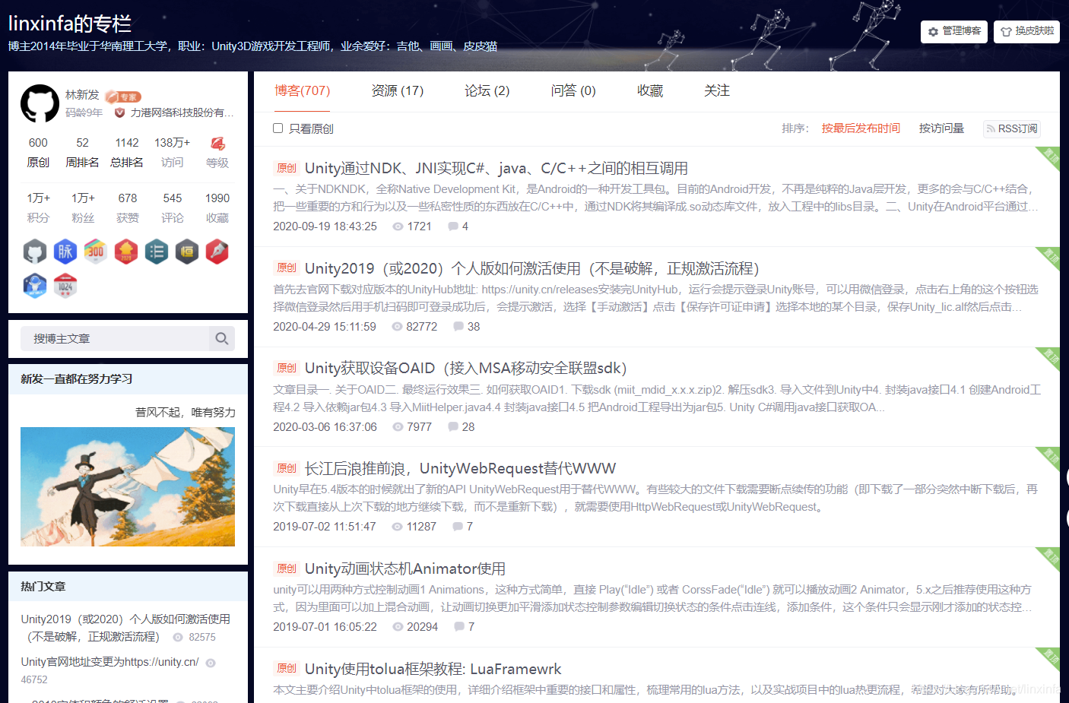Switch to the 博客(707) tab

coord(303,90)
